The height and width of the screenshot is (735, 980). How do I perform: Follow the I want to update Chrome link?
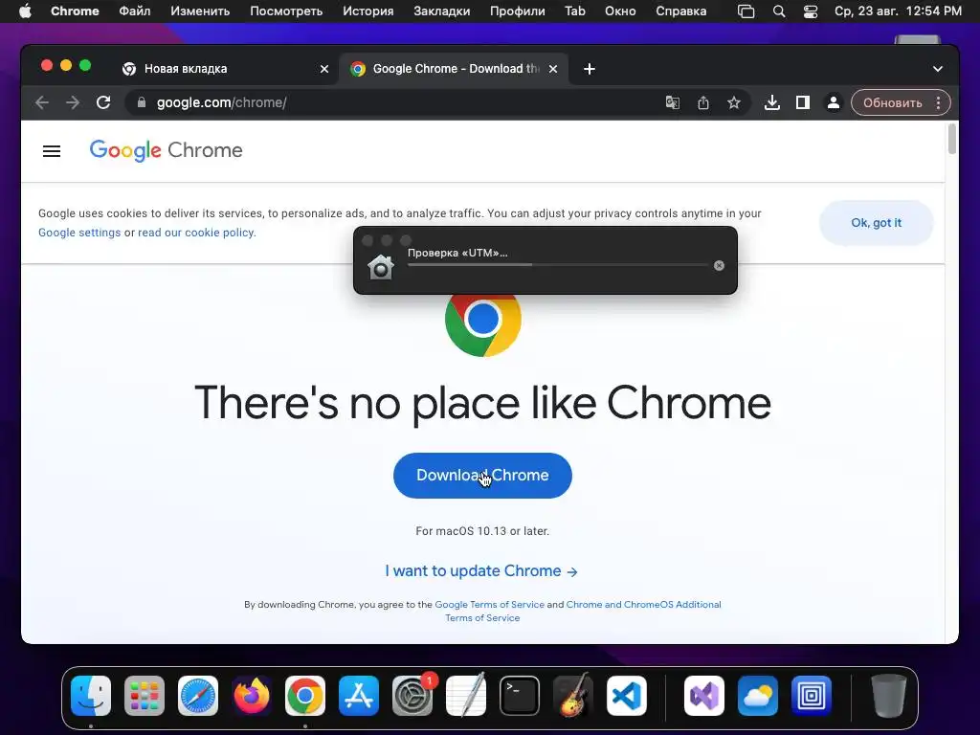[x=481, y=570]
